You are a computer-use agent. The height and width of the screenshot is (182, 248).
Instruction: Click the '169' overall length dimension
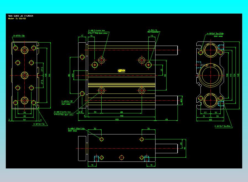click(x=117, y=119)
